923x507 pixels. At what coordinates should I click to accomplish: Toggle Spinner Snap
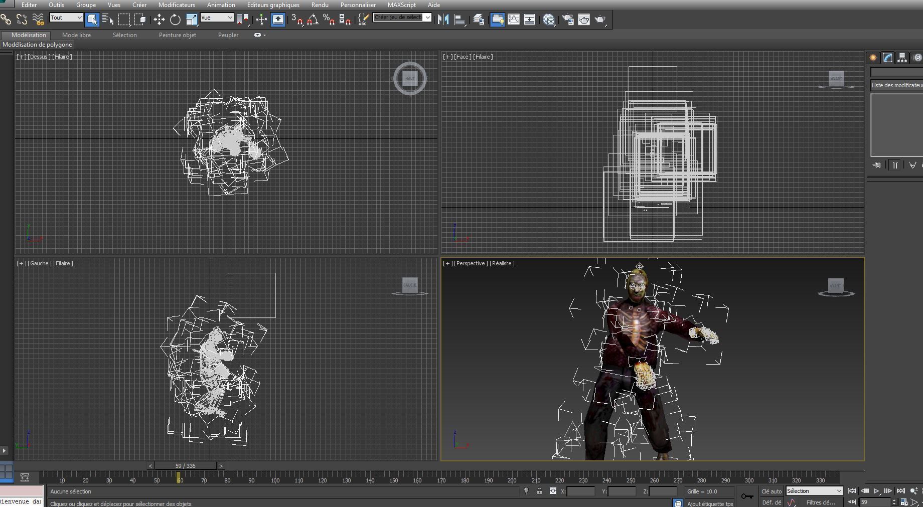345,20
